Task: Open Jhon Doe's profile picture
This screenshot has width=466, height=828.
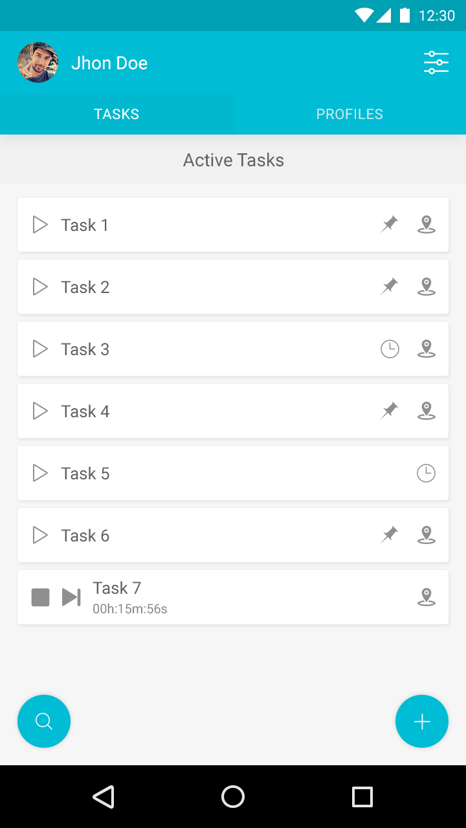Action: [38, 63]
